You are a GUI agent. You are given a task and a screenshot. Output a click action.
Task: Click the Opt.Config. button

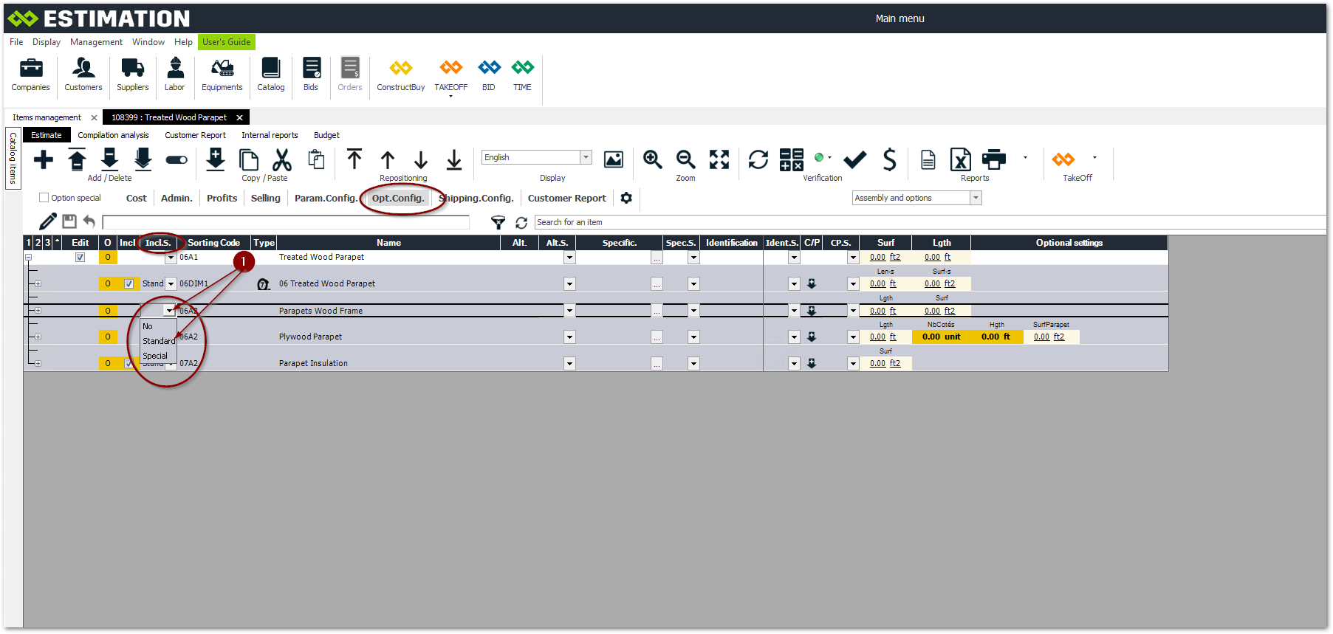click(398, 198)
